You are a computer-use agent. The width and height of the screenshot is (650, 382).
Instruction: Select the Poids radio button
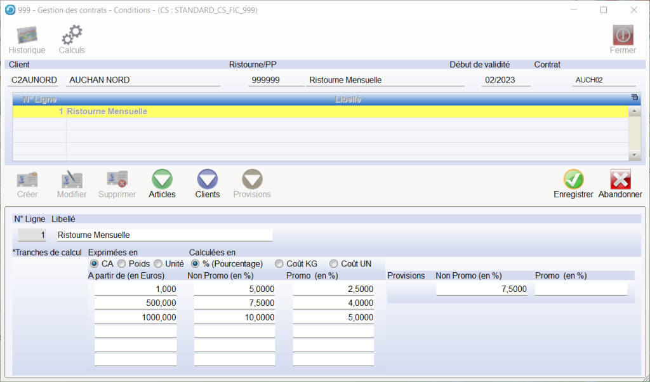click(121, 263)
